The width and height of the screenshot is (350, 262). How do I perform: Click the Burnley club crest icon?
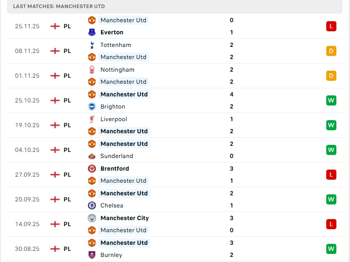pyautogui.click(x=92, y=255)
